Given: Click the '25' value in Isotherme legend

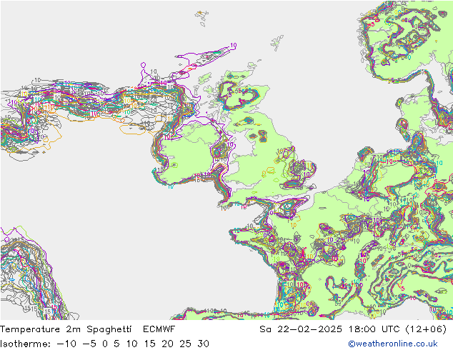Looking at the screenshot, I should [x=186, y=344].
